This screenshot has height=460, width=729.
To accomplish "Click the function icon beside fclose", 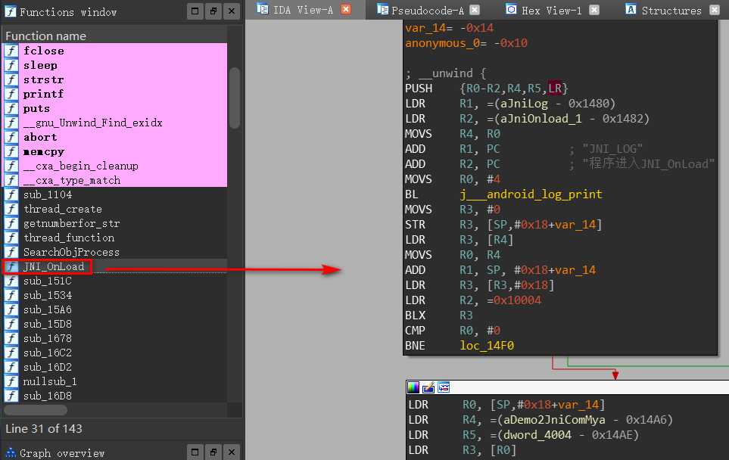I will point(11,51).
